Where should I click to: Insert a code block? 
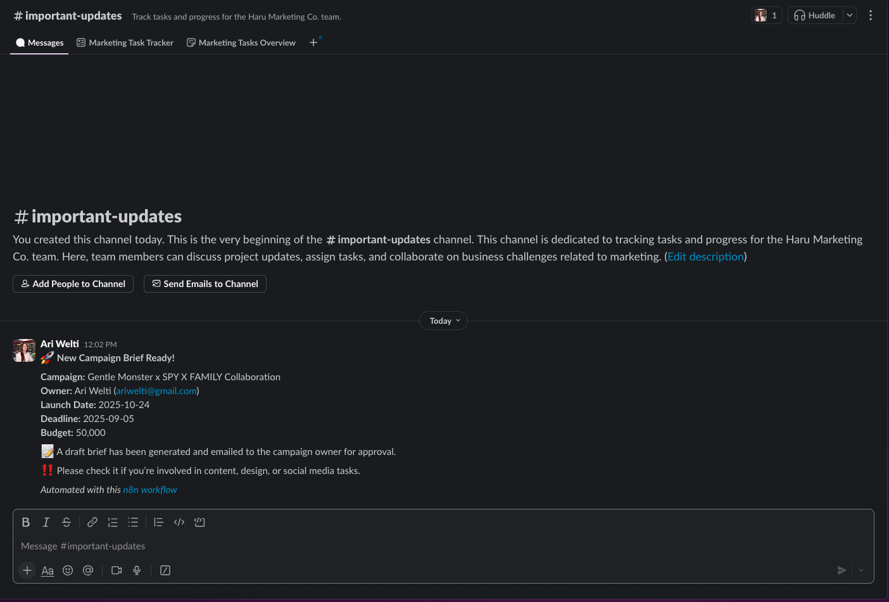point(199,522)
